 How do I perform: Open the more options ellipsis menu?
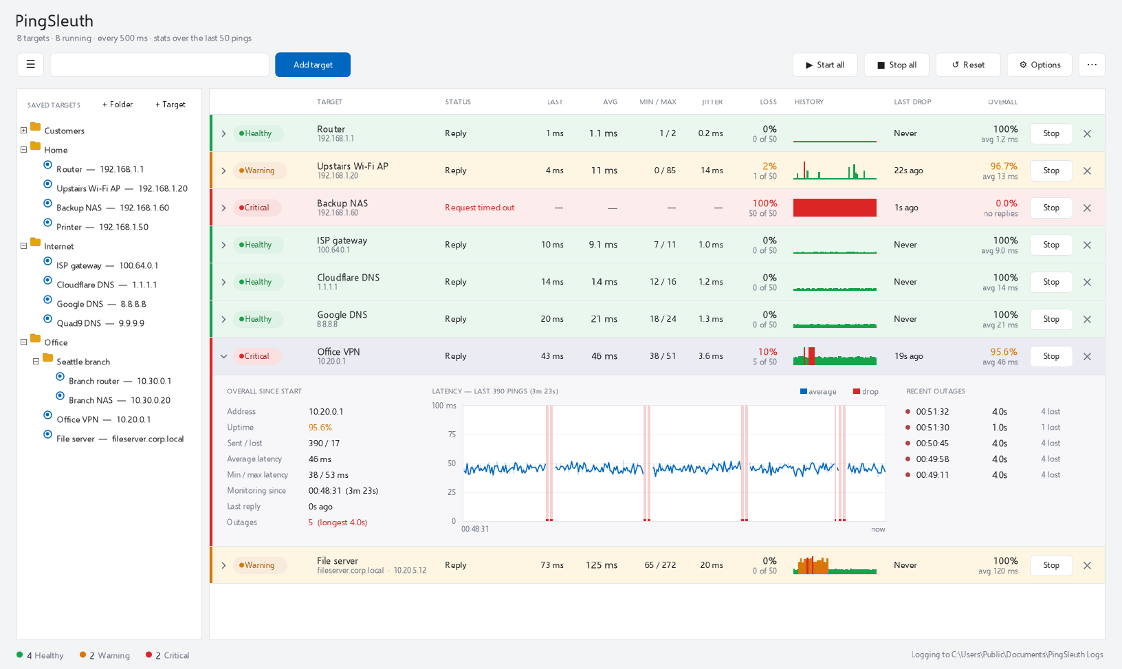1092,65
